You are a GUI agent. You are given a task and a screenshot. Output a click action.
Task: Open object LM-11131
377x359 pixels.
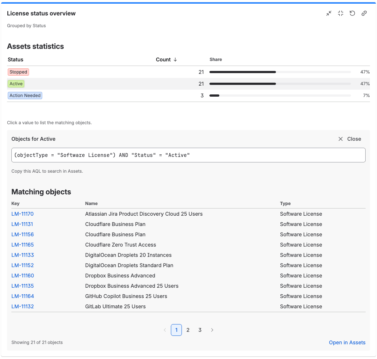tap(22, 224)
